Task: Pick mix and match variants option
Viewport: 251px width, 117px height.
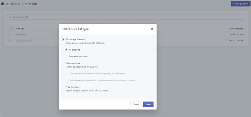Action: click(66, 80)
